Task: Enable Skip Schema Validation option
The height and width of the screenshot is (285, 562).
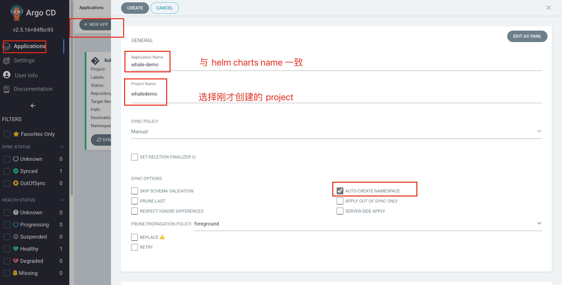Action: [x=135, y=191]
